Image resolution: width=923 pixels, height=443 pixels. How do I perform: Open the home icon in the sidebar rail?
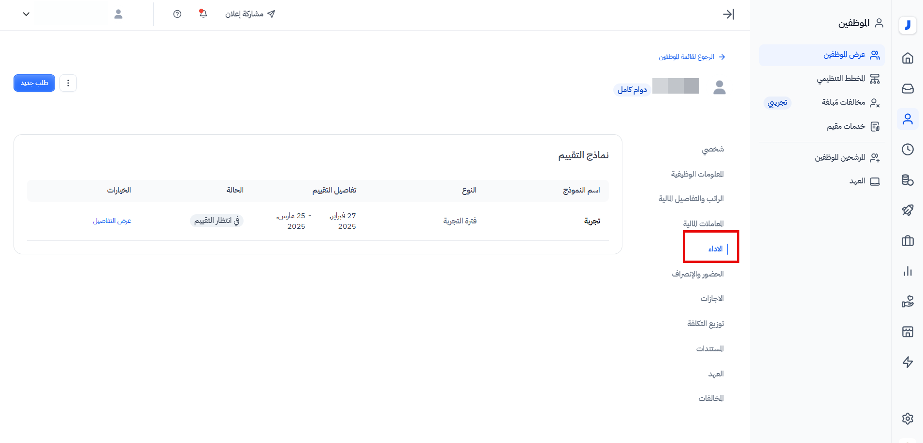[x=908, y=58]
